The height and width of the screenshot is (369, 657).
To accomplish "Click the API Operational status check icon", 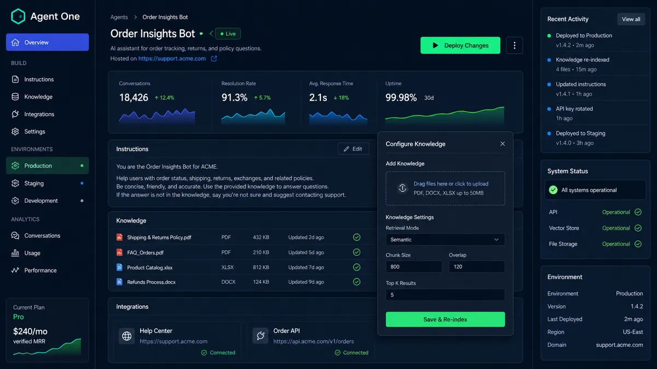I will click(x=638, y=212).
